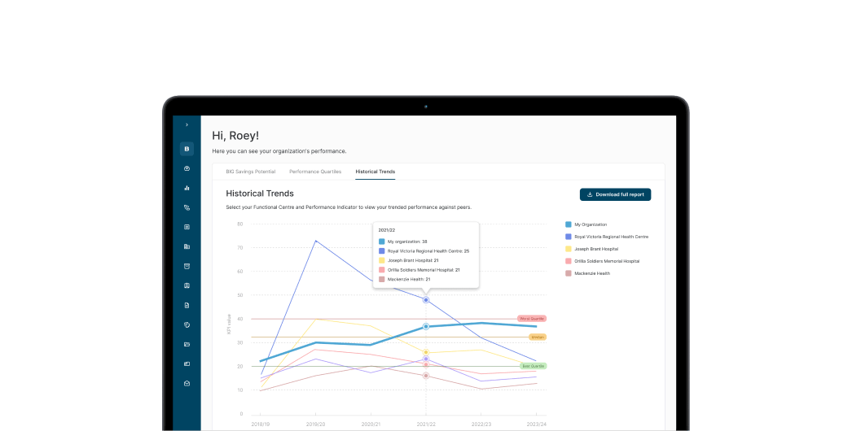Select the Historical Trends tab
The width and height of the screenshot is (852, 431).
click(x=375, y=172)
